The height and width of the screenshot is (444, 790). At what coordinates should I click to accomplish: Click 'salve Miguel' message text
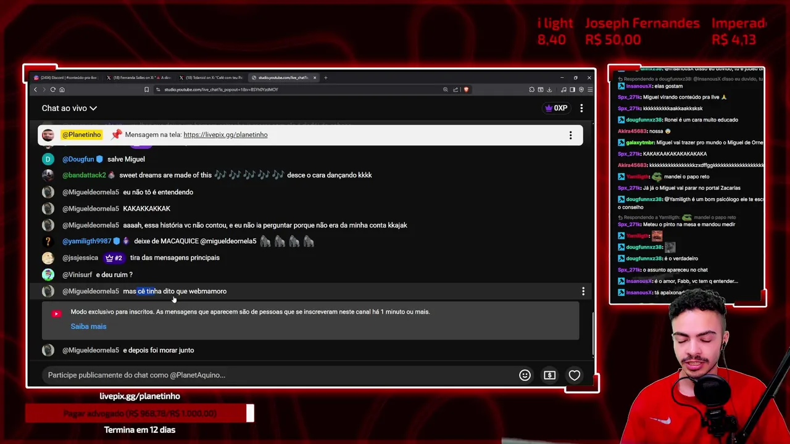point(126,159)
